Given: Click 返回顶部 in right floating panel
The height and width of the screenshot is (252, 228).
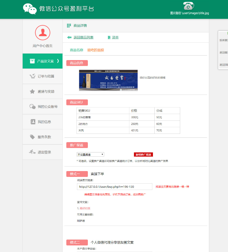Looking at the screenshot, I should (x=224, y=65).
